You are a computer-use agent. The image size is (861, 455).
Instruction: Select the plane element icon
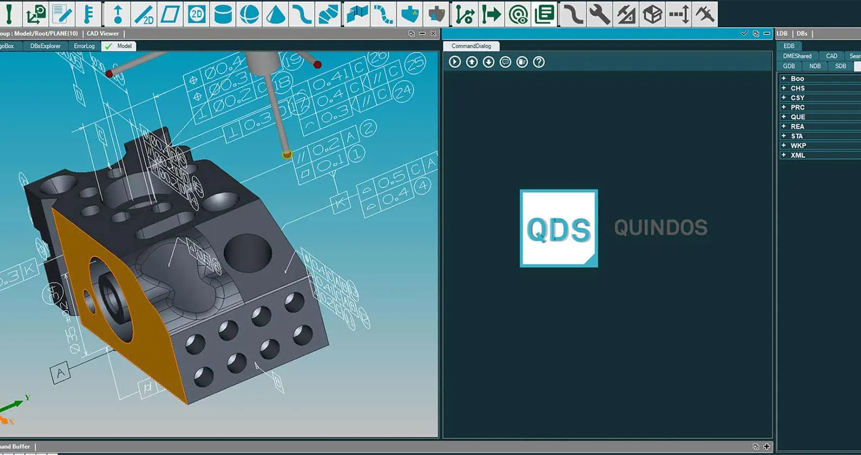170,14
